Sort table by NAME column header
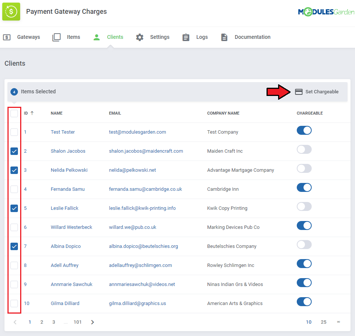Viewport: 355px width, 336px height. coord(57,113)
